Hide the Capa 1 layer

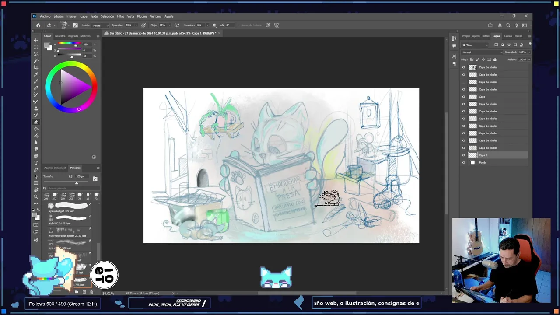[464, 155]
